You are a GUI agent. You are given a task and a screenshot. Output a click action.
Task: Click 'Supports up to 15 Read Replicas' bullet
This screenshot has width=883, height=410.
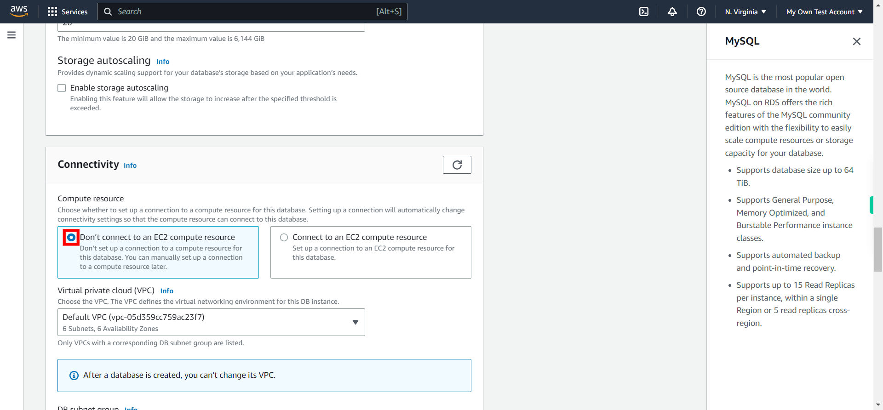pos(796,304)
